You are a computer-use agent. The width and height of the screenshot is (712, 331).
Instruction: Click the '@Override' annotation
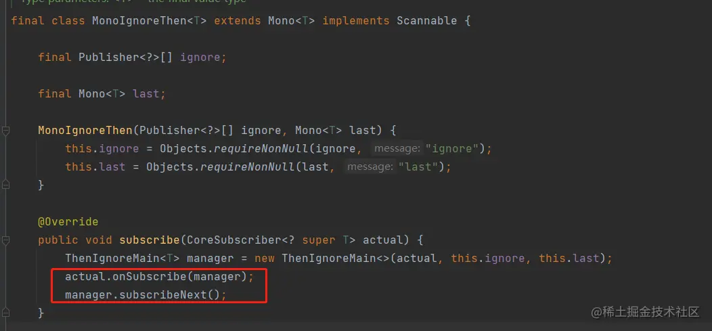click(x=68, y=222)
